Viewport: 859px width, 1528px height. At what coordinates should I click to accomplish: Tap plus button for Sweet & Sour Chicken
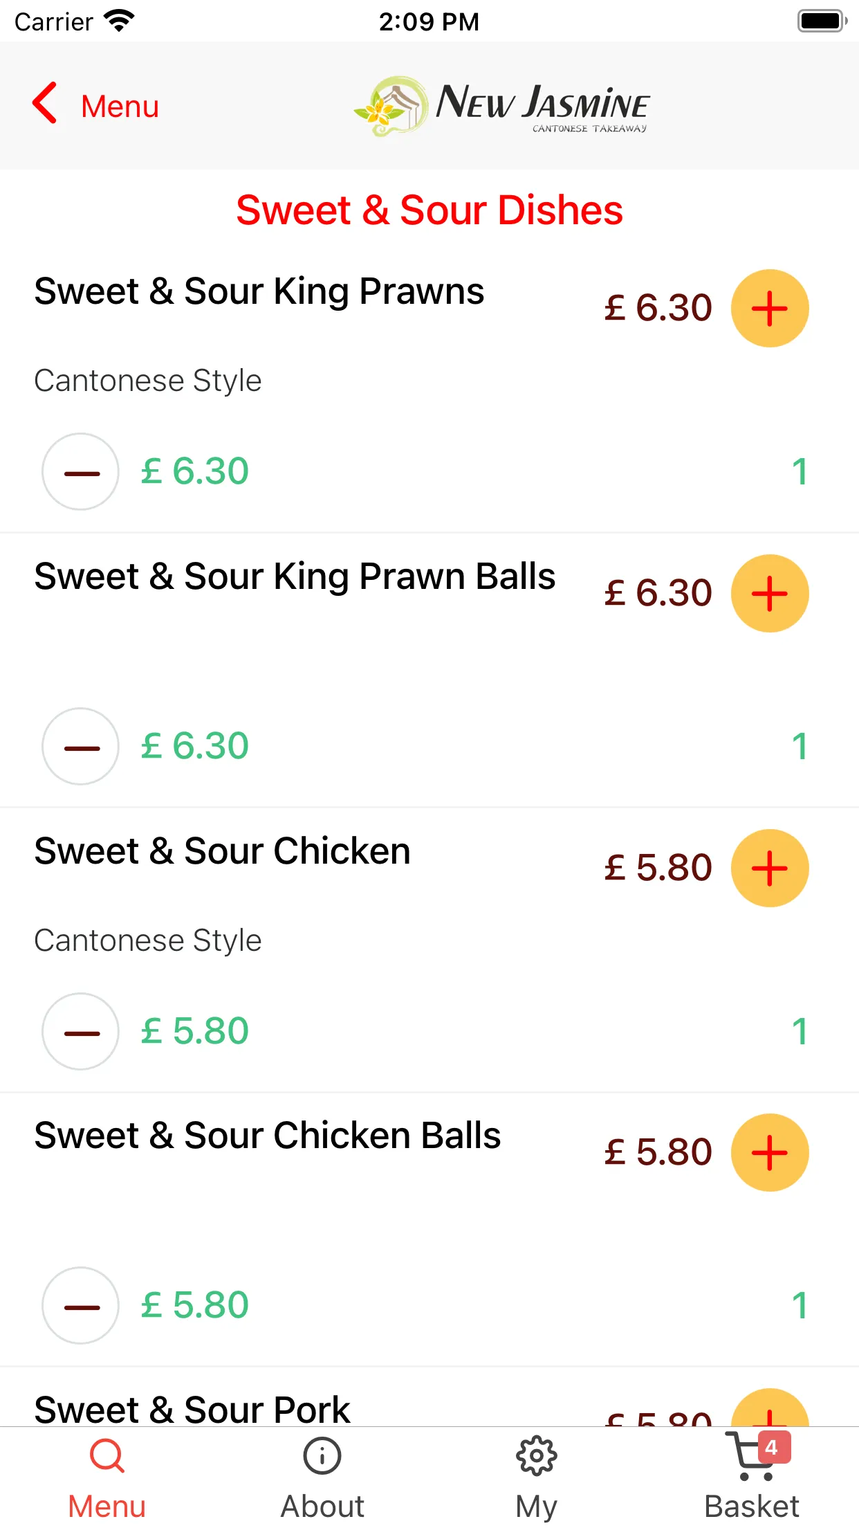click(770, 868)
